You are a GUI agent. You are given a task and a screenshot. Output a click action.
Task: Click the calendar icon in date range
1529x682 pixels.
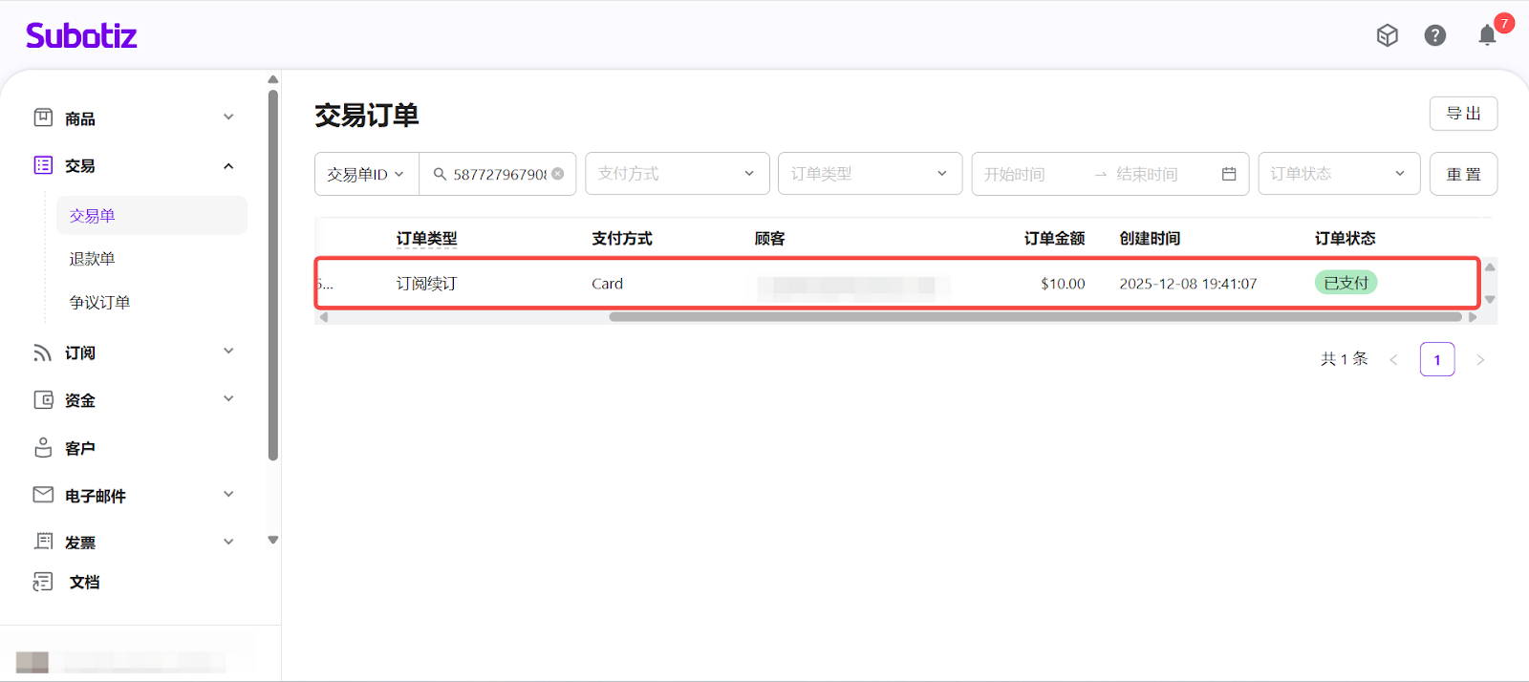pyautogui.click(x=1229, y=174)
